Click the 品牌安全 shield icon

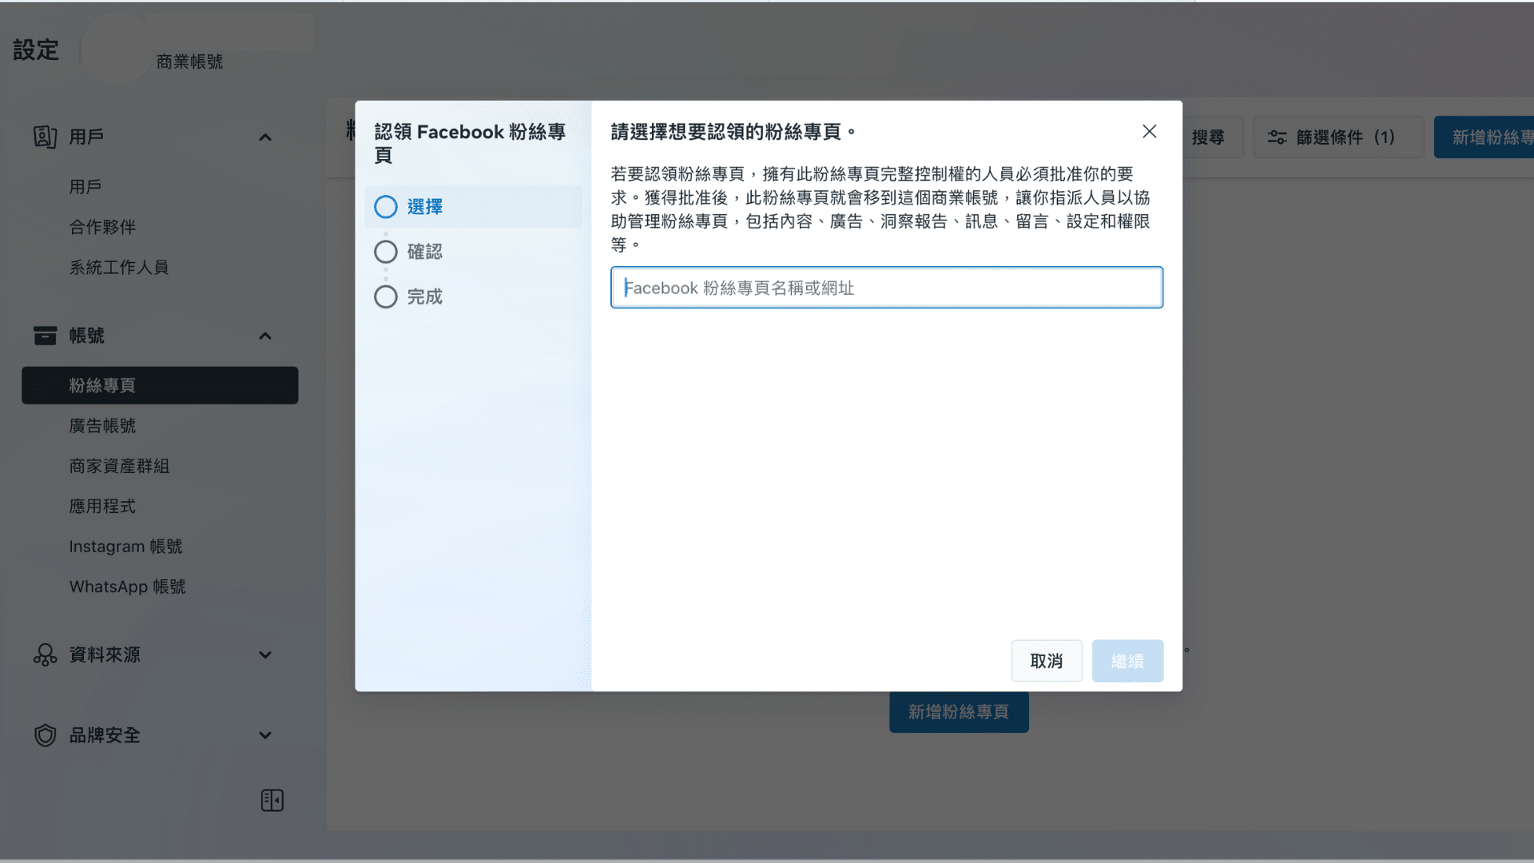[46, 735]
